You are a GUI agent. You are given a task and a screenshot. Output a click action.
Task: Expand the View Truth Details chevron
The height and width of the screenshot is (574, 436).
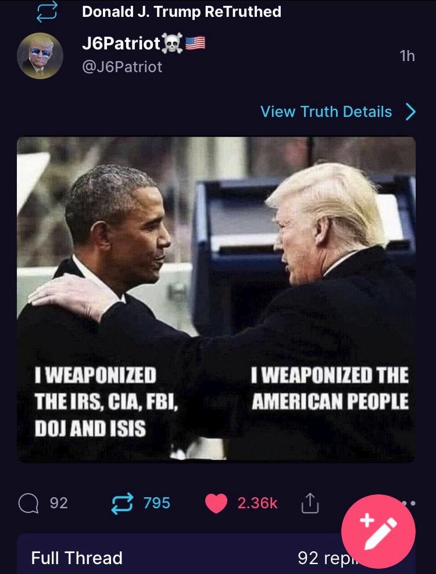411,112
